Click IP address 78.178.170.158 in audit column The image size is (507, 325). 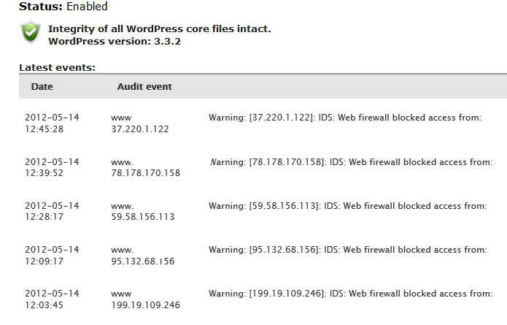(x=145, y=173)
